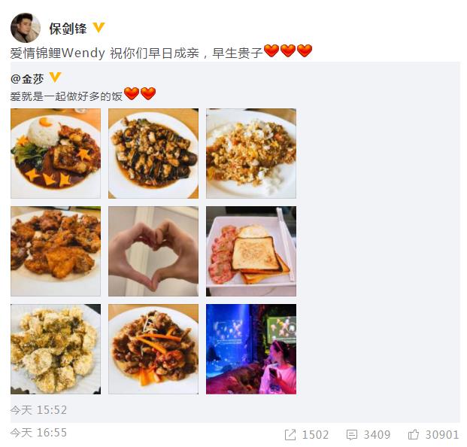This screenshot has width=467, height=447.
Task: Click the verified V badge beside 保剑锋
Action: point(99,28)
